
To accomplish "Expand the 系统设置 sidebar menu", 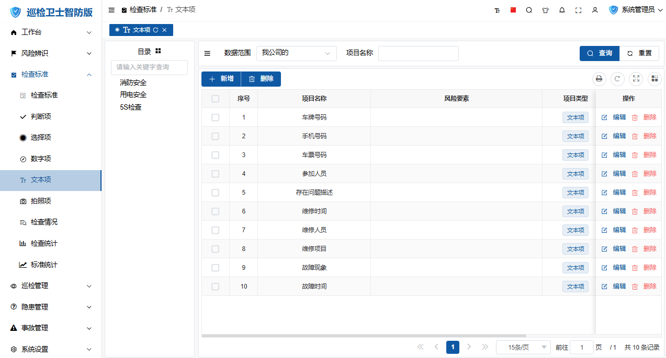I will [51, 349].
